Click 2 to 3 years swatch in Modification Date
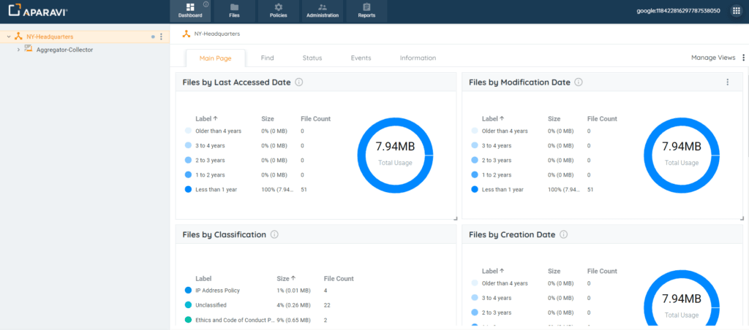Screen dimensions: 749x330 [474, 160]
